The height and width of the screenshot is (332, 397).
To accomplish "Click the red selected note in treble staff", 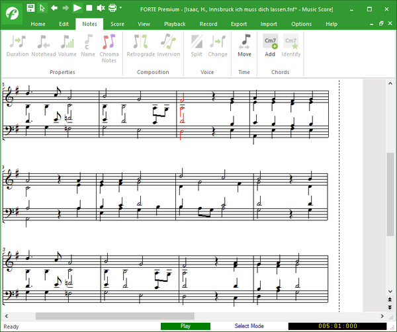I will coord(183,102).
